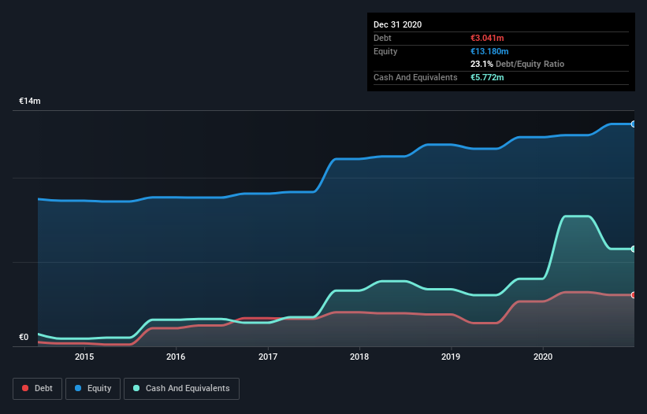Toggle Cash And Equivalents legend button
The width and height of the screenshot is (647, 414).
(181, 389)
